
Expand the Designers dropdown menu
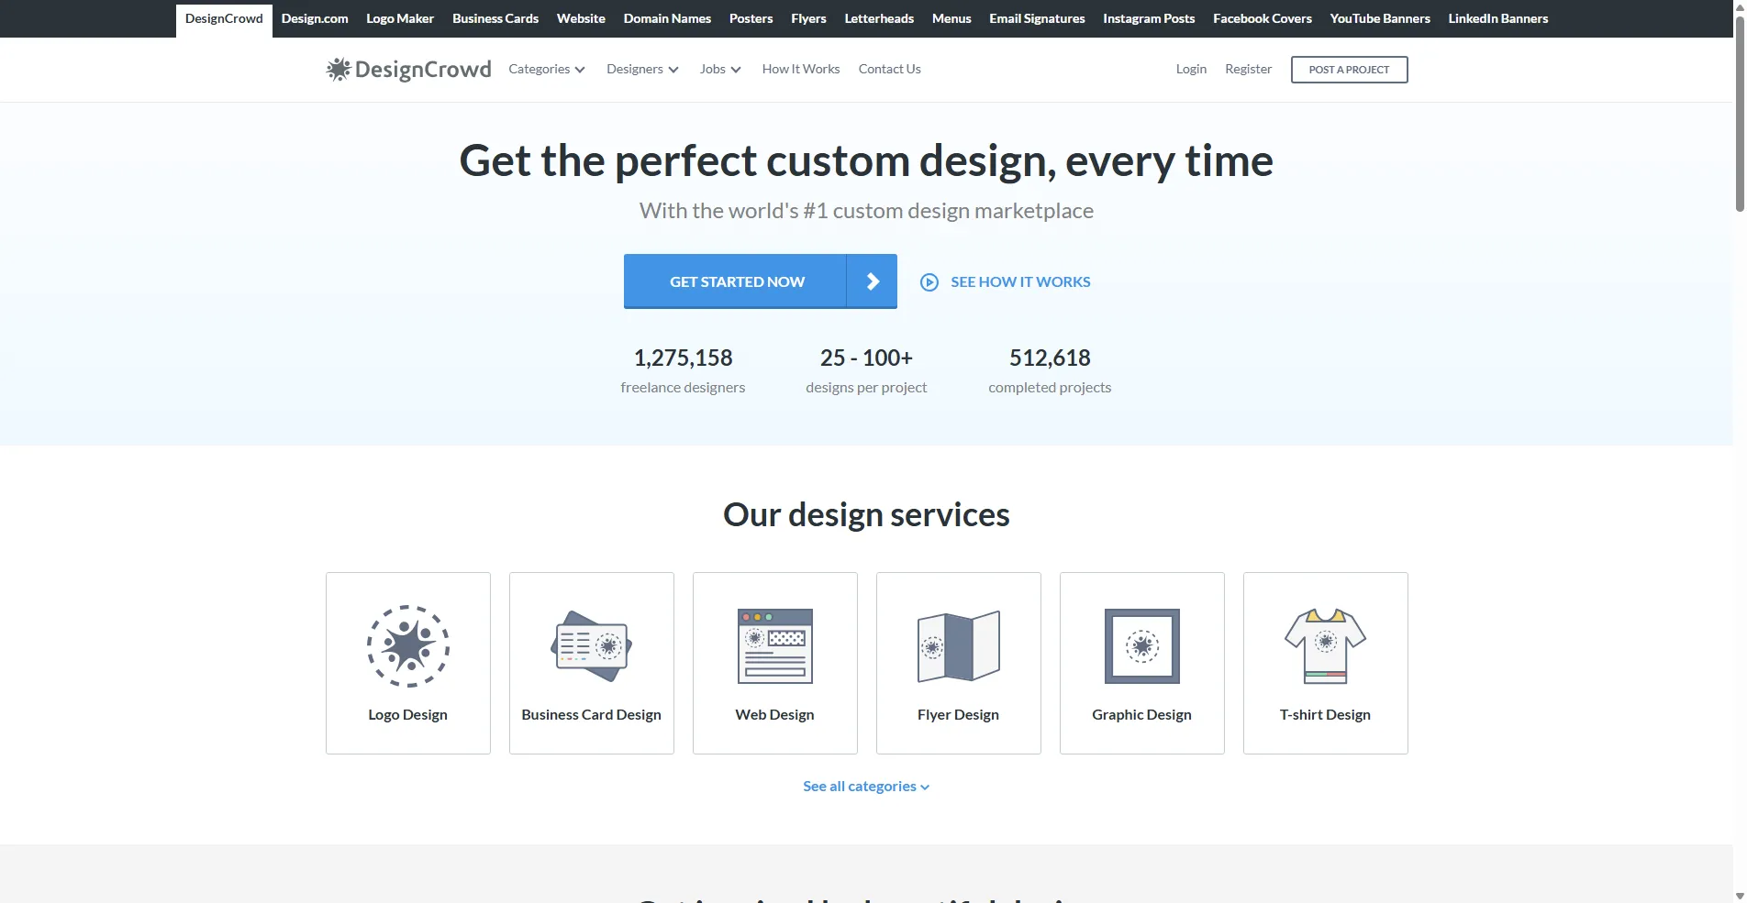click(x=642, y=70)
